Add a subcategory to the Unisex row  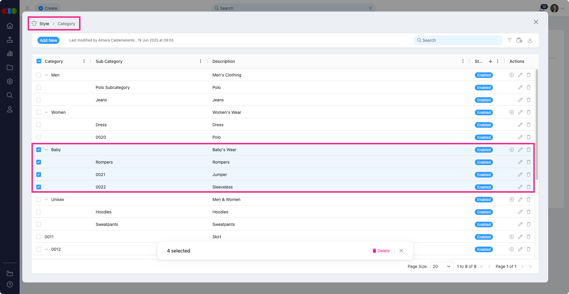(511, 199)
